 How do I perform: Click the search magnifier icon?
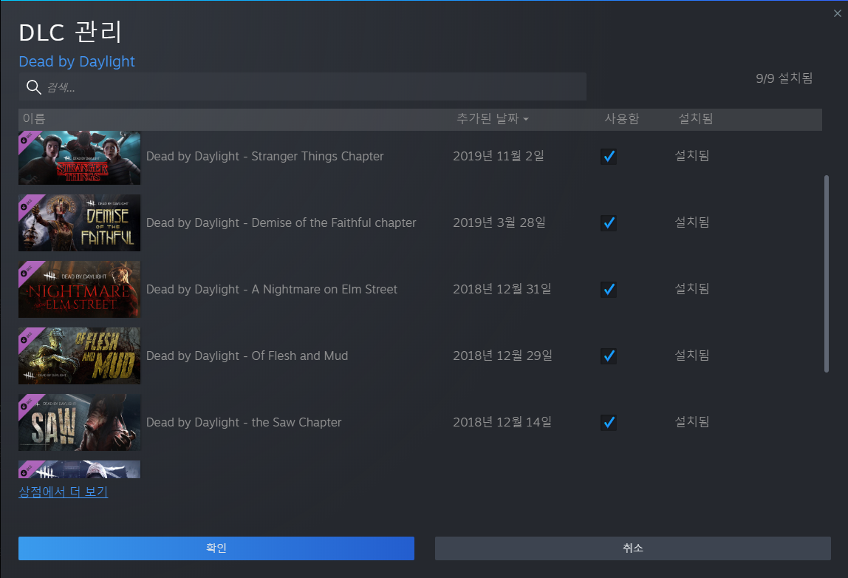33,86
